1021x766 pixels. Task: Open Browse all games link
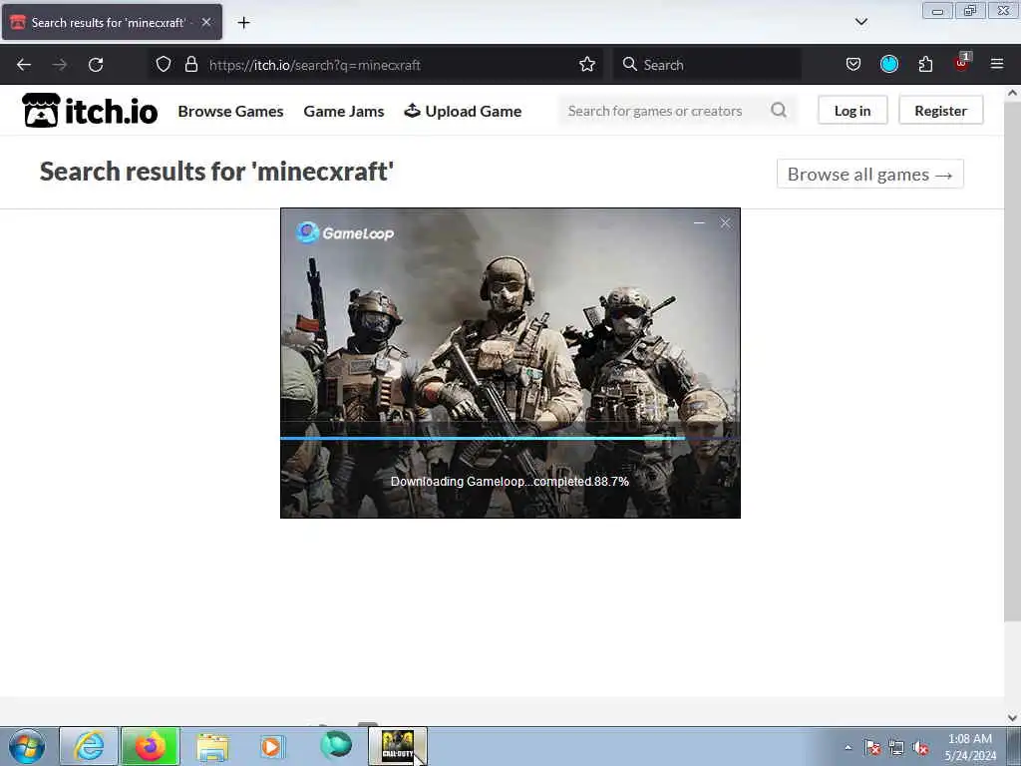(x=869, y=174)
